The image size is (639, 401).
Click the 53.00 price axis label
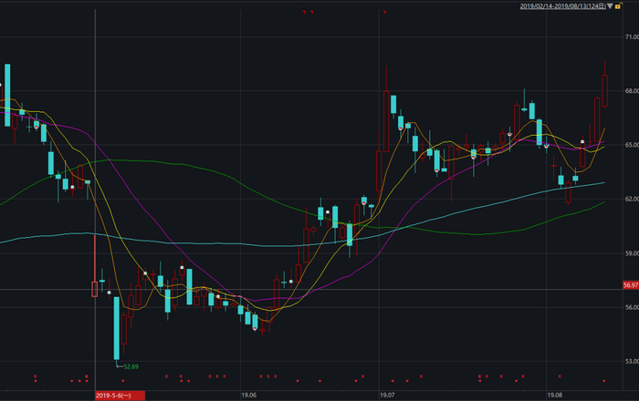coord(629,361)
